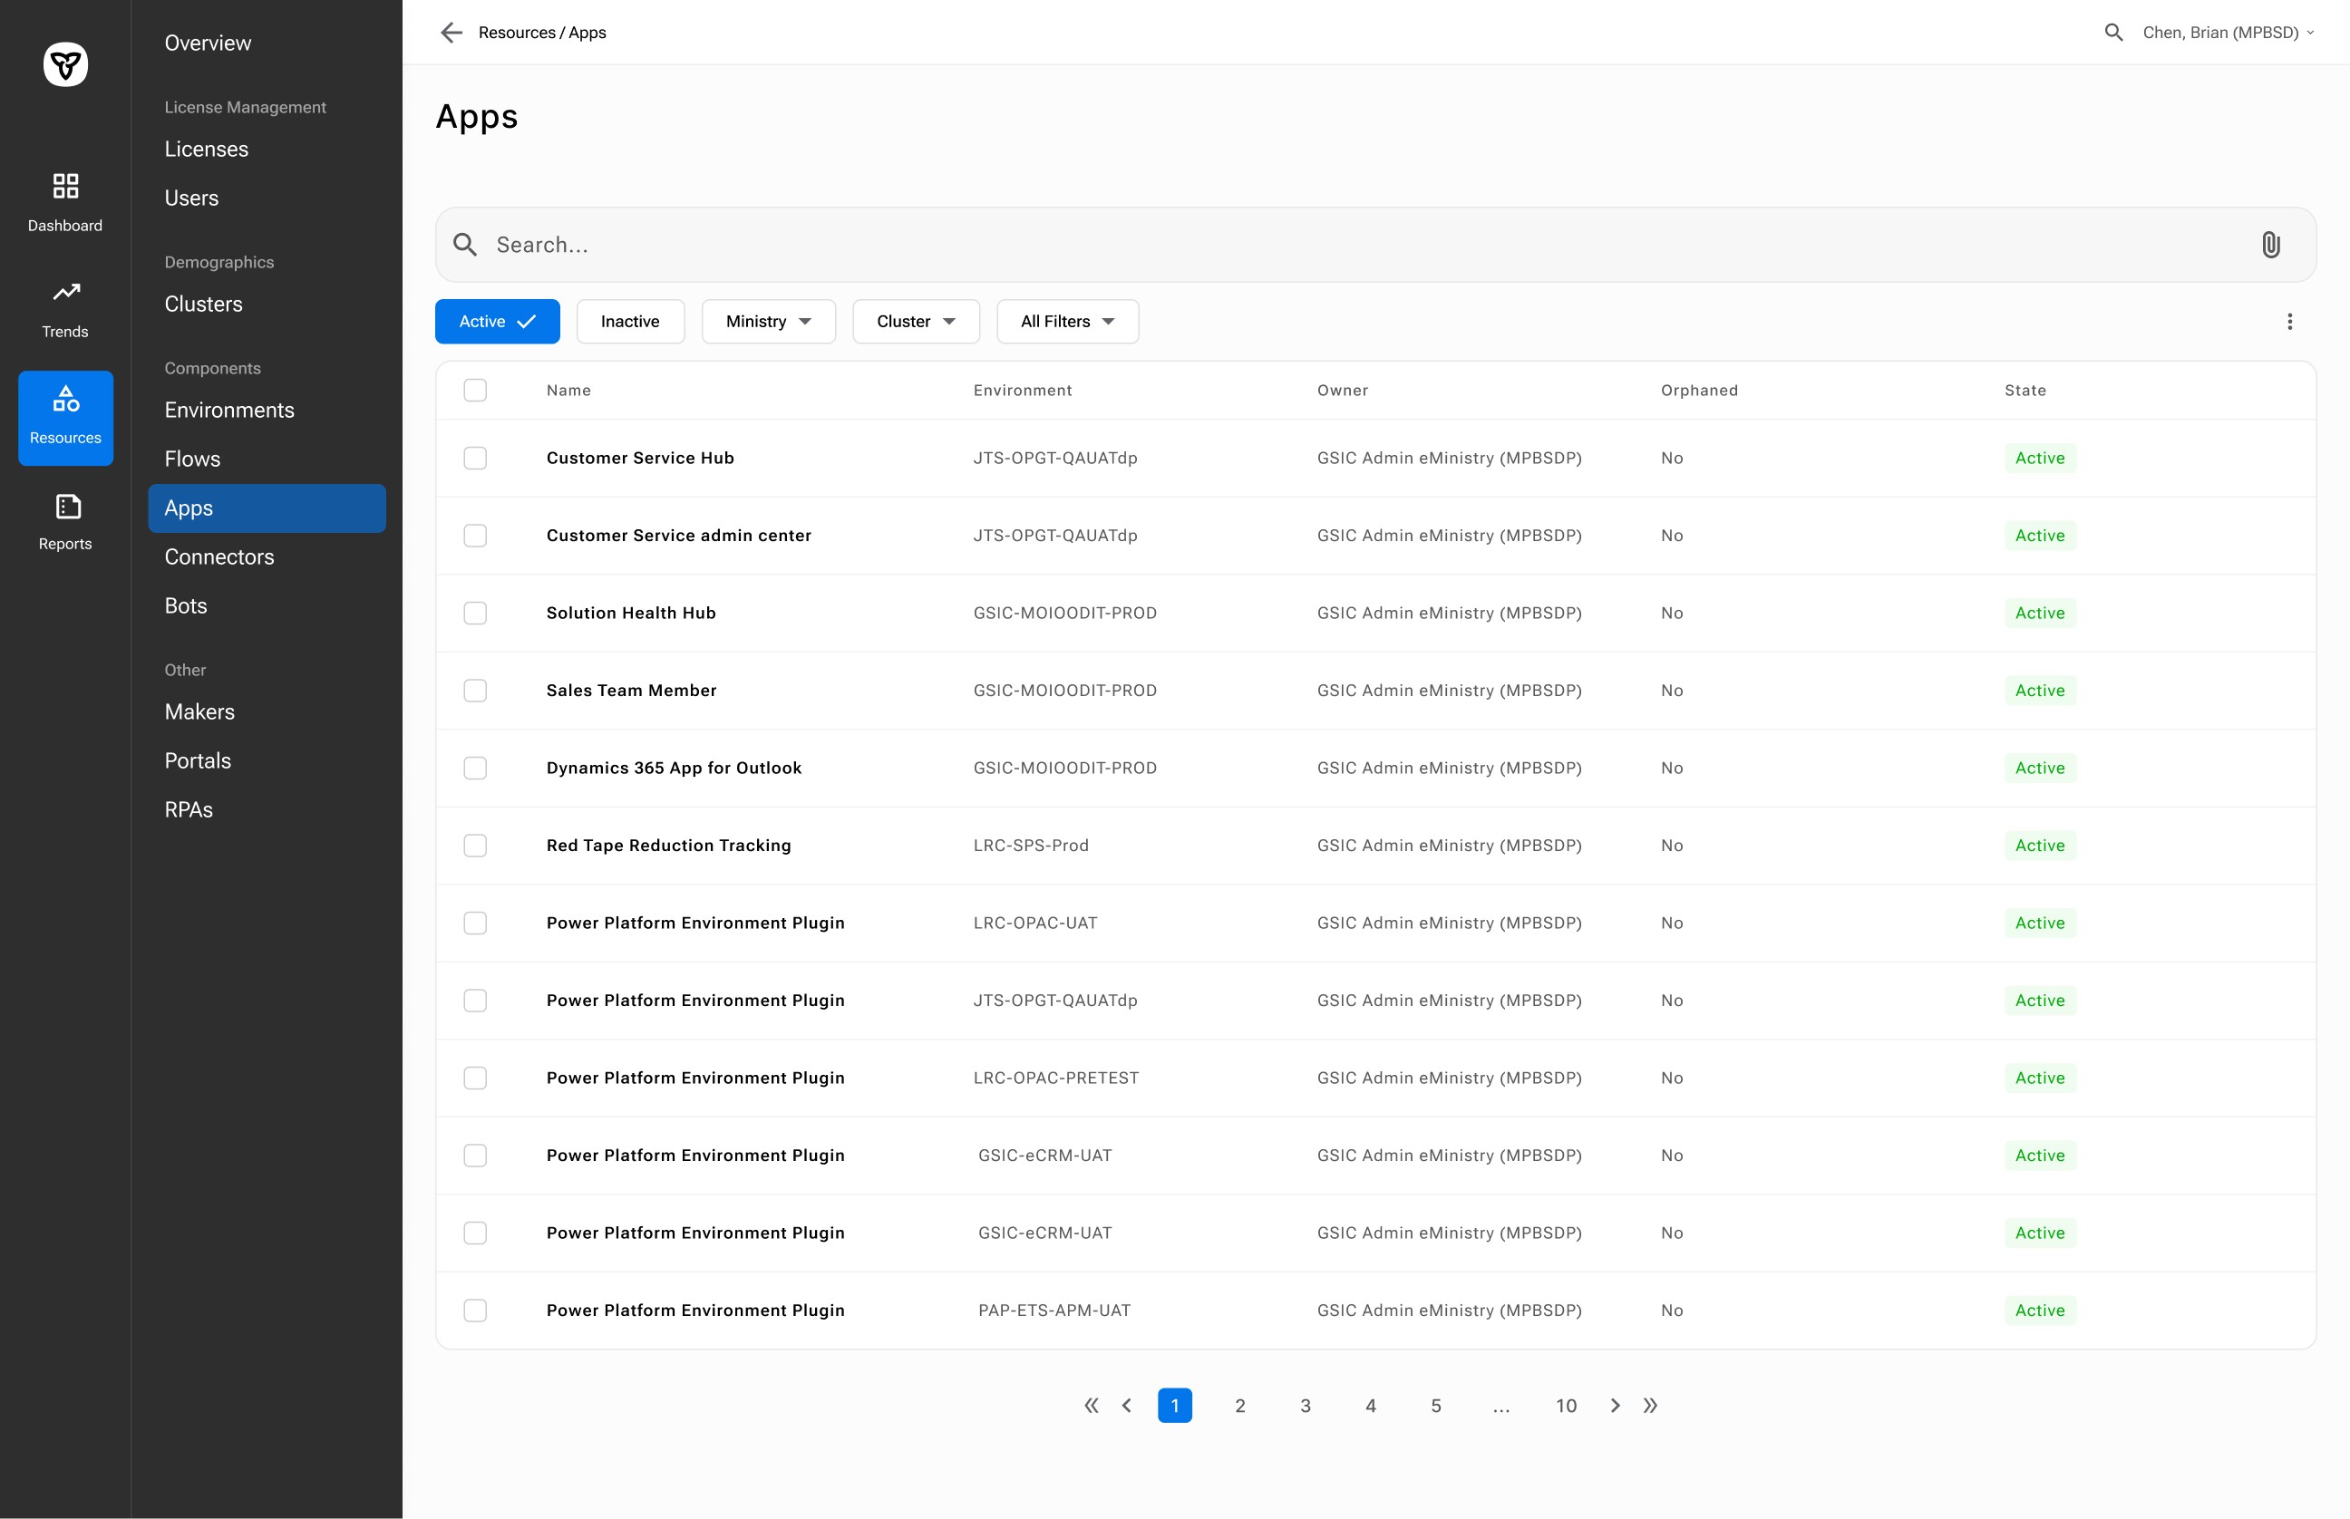2350x1519 pixels.
Task: Toggle the select-all checkbox in table header
Action: click(x=475, y=391)
